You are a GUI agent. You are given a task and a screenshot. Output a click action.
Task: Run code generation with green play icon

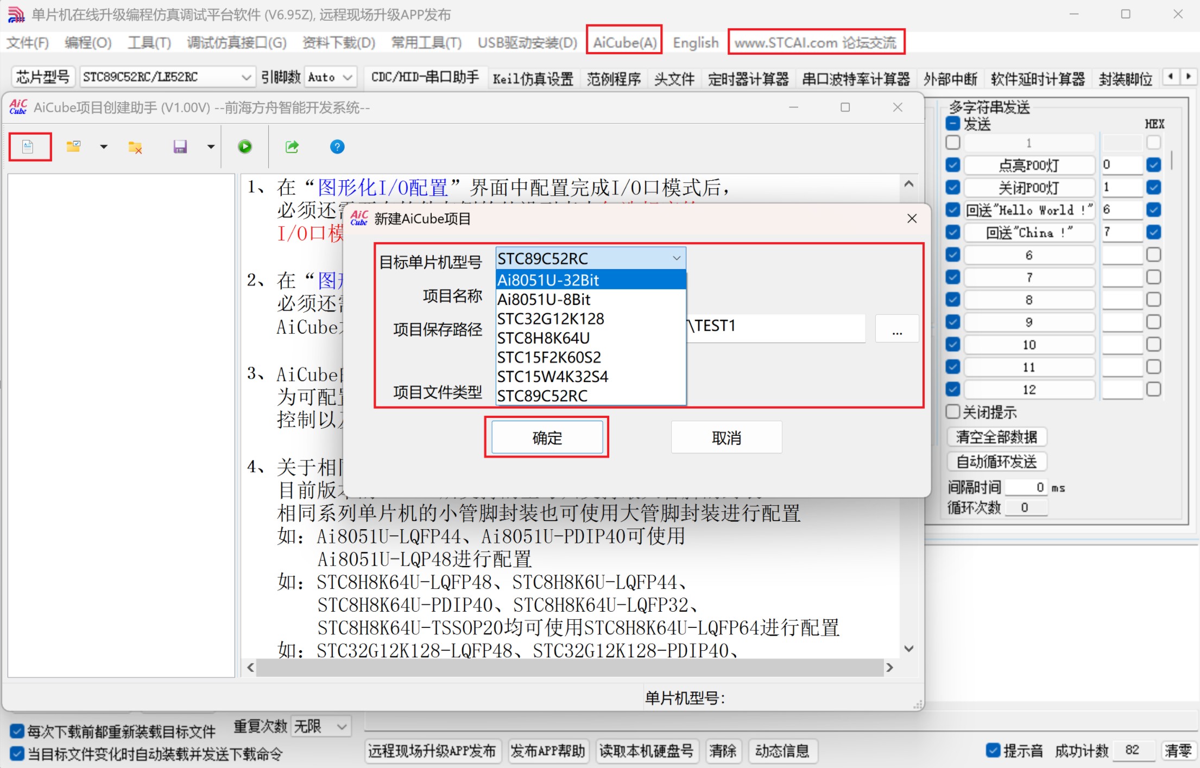click(245, 147)
